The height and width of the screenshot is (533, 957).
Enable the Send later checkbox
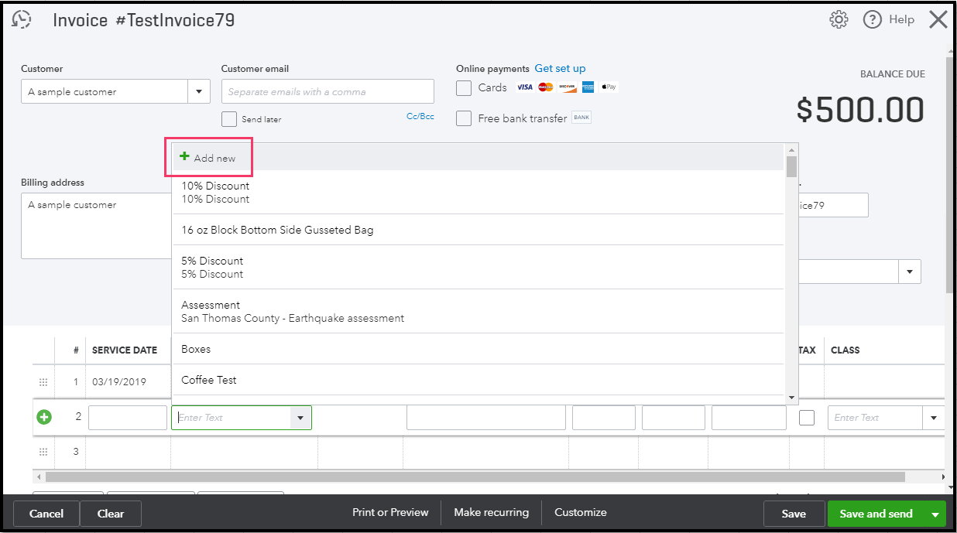coord(229,118)
